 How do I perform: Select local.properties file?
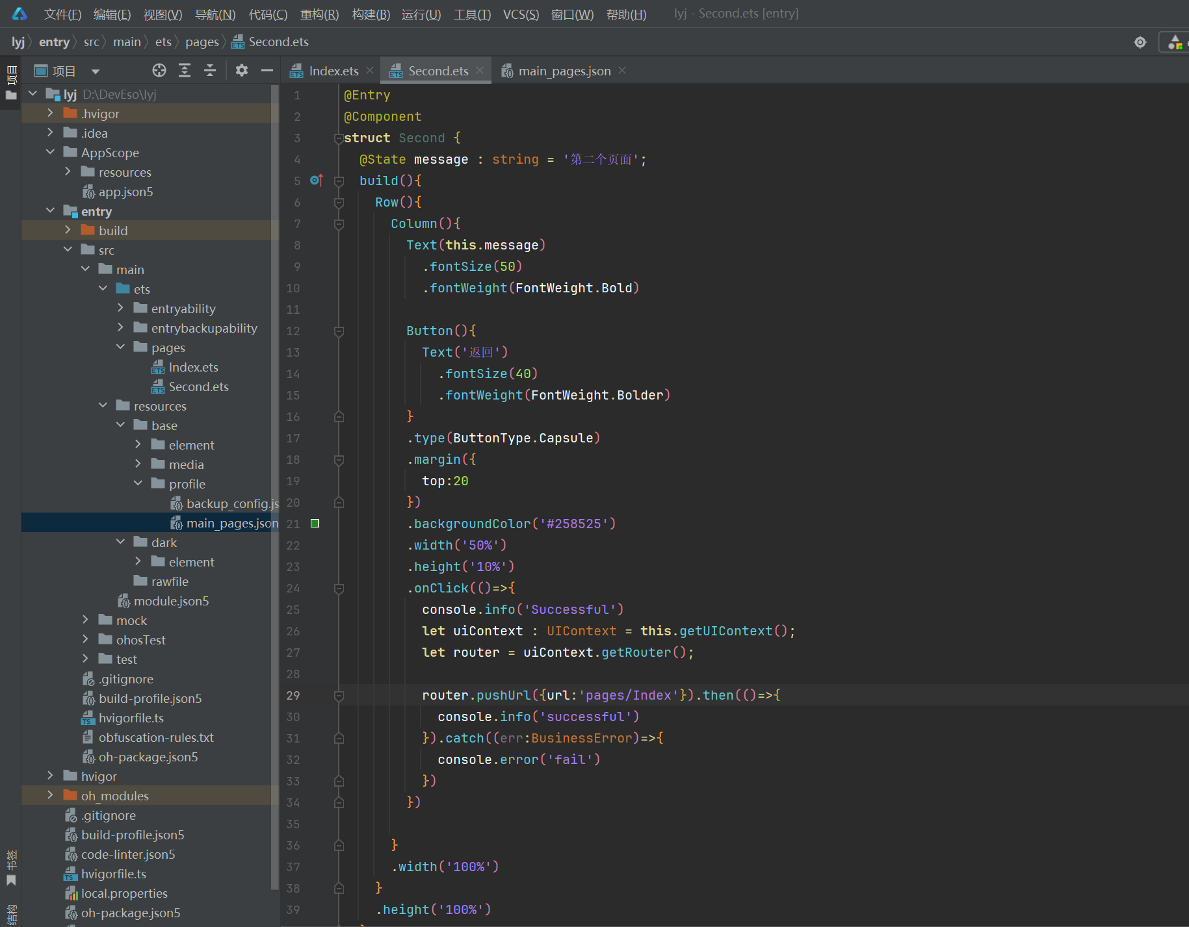click(124, 893)
